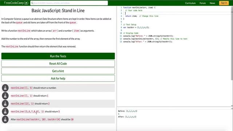Click Reset All Code button

tap(58, 64)
